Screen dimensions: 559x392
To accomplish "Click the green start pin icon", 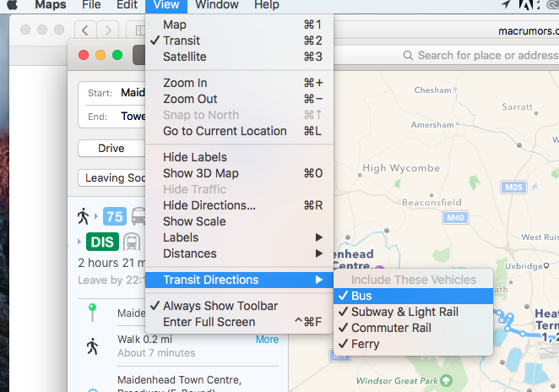I will click(x=92, y=313).
